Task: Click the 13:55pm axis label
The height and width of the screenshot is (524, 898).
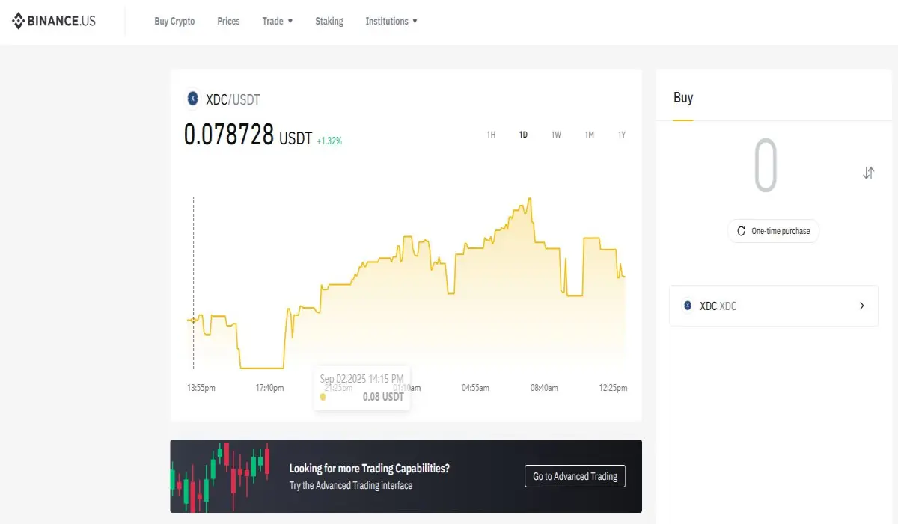Action: [201, 388]
